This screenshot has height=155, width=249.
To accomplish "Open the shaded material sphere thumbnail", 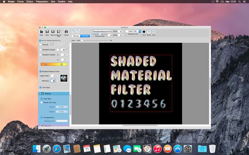I will tap(64, 78).
